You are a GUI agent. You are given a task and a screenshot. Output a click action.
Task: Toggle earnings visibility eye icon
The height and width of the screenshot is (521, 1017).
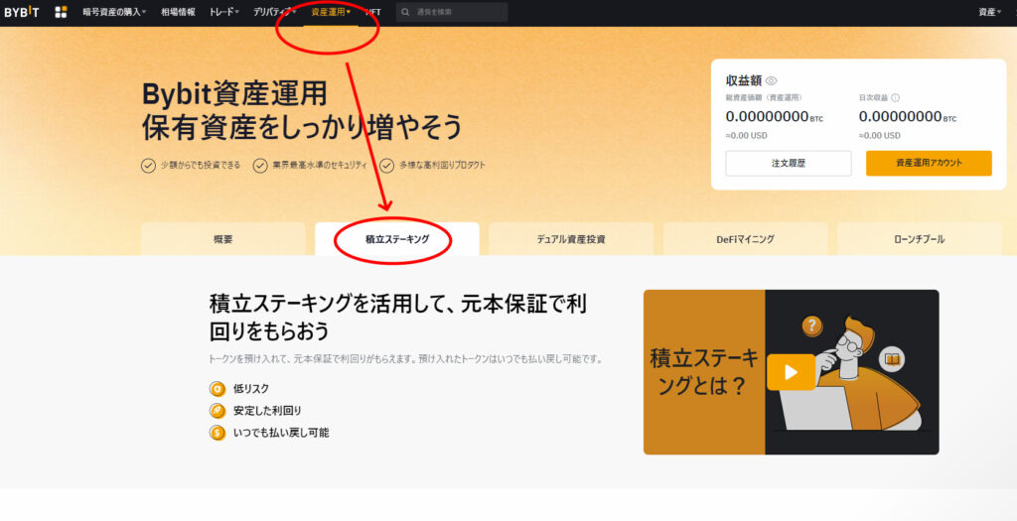point(771,81)
